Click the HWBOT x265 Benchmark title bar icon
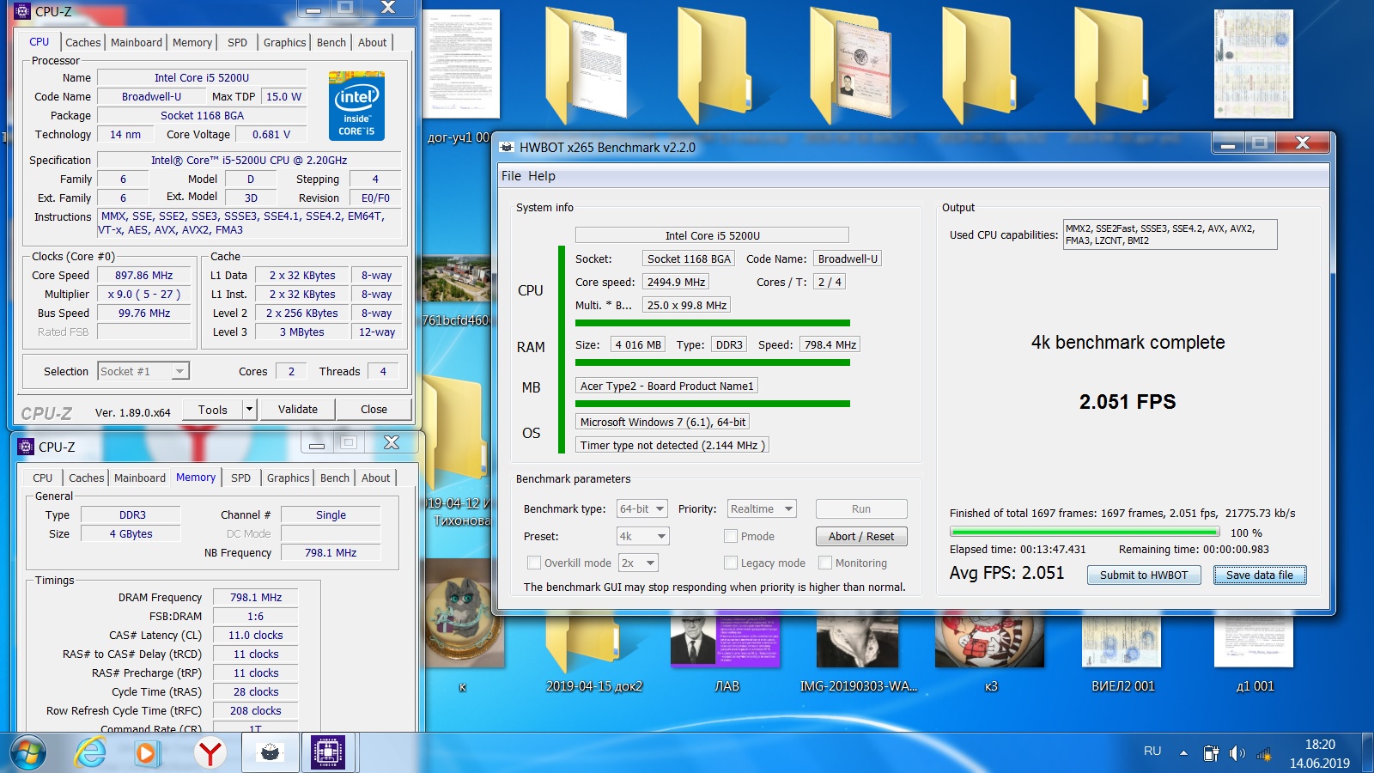Screen dimensions: 1374x773 point(508,147)
